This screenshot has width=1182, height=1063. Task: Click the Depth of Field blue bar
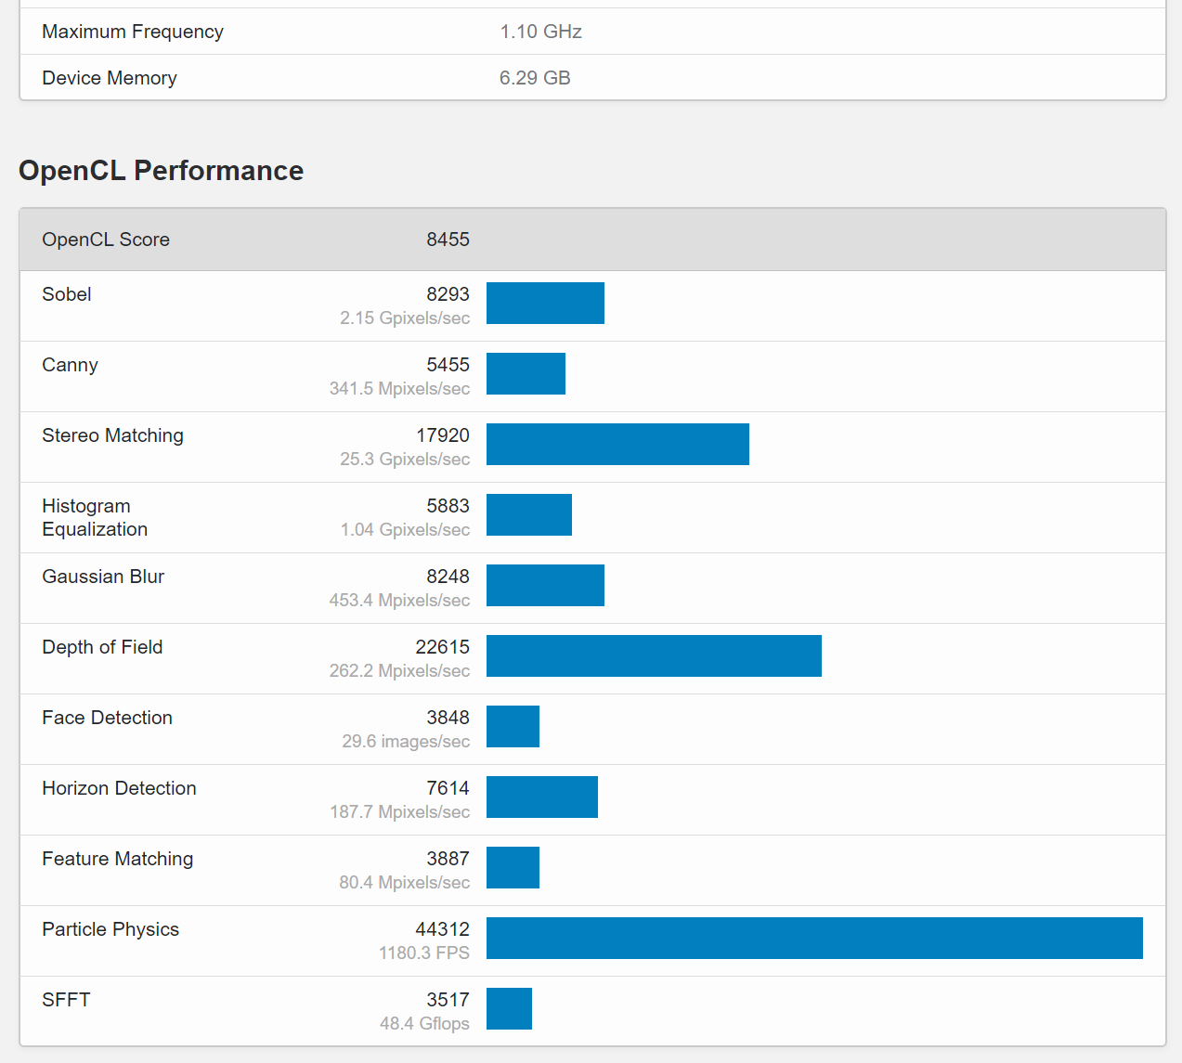[654, 656]
